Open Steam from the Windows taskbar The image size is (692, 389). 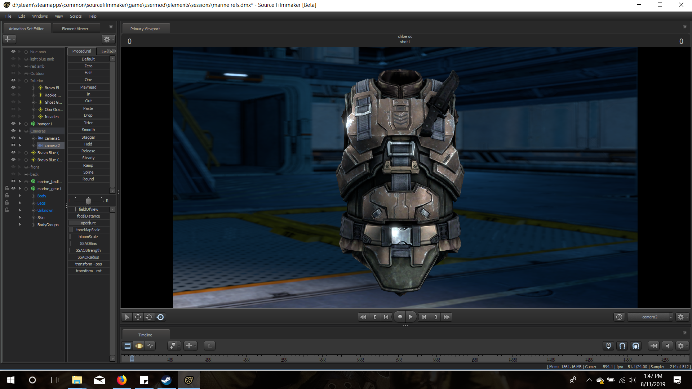(166, 380)
